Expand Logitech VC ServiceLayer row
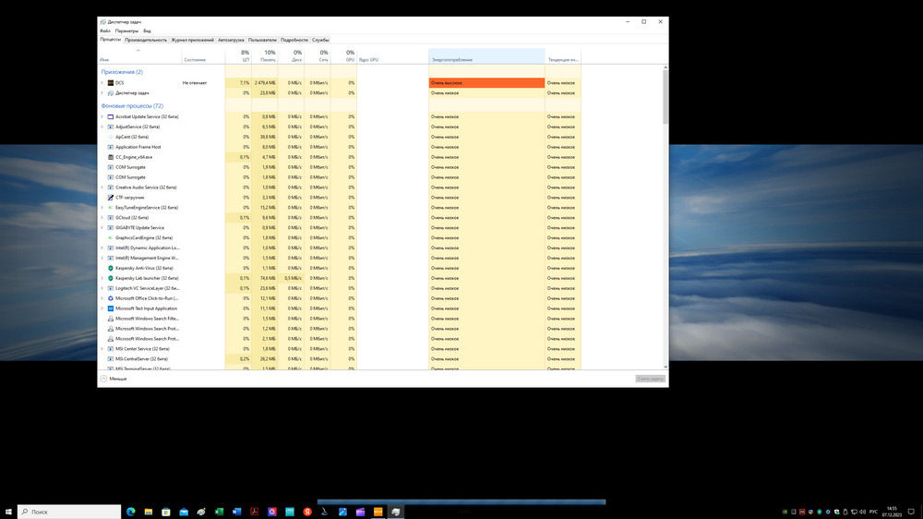 pyautogui.click(x=102, y=288)
